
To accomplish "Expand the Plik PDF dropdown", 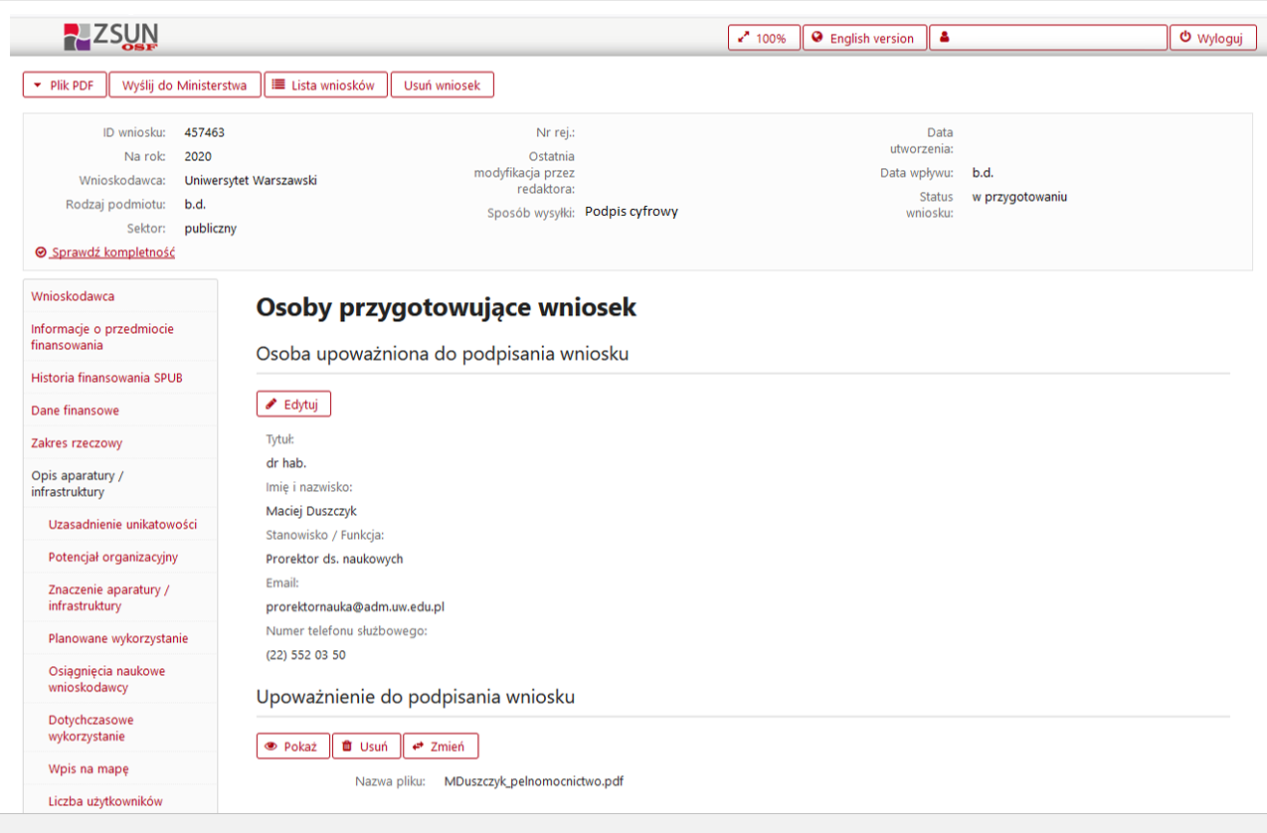I will (65, 85).
